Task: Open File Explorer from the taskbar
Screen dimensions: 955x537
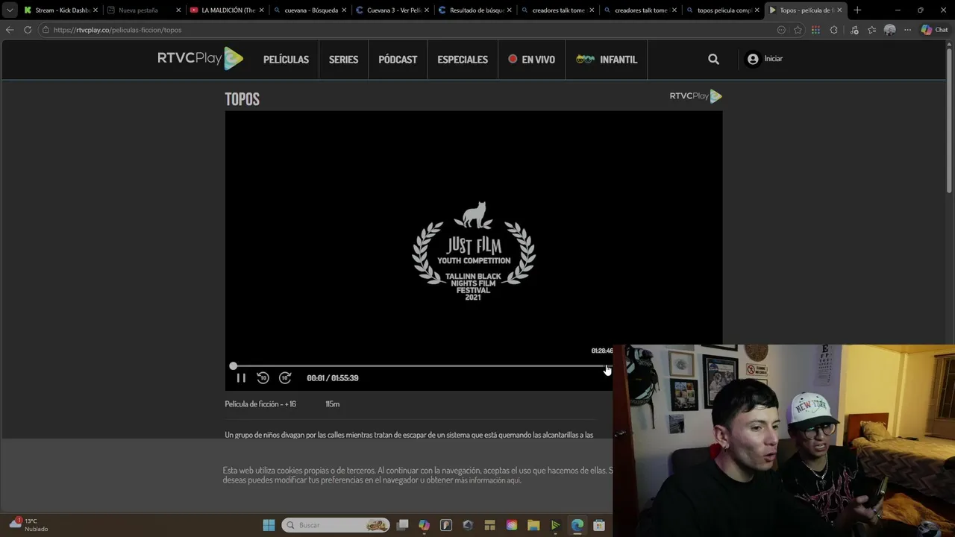Action: coord(533,525)
